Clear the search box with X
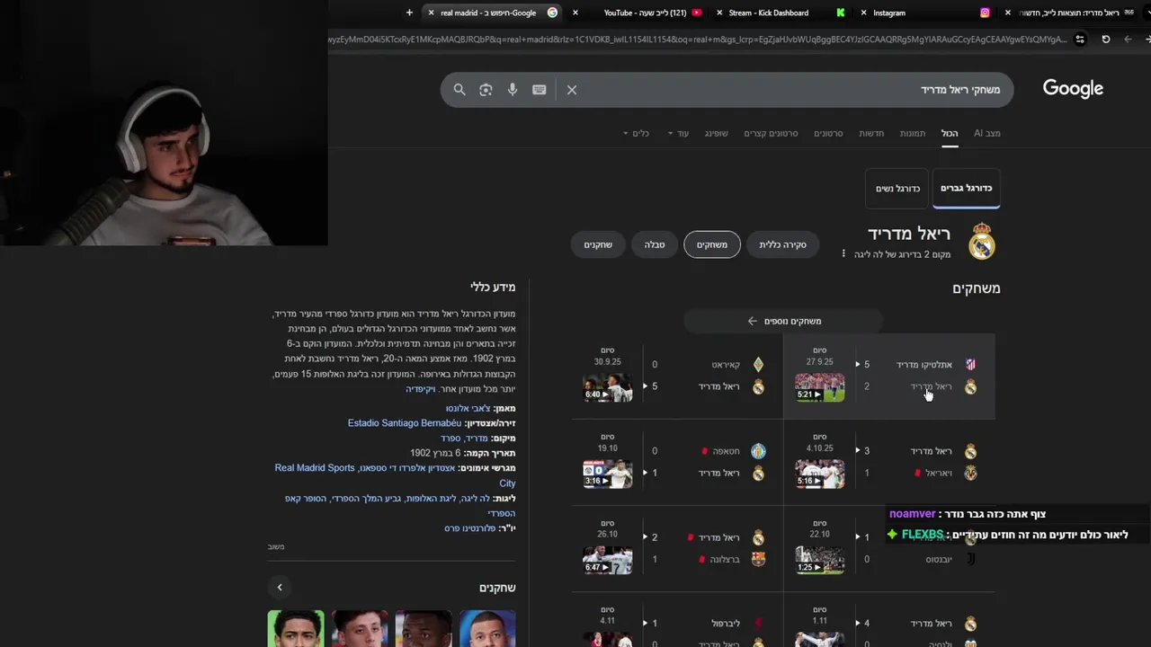Image resolution: width=1151 pixels, height=647 pixels. point(572,90)
